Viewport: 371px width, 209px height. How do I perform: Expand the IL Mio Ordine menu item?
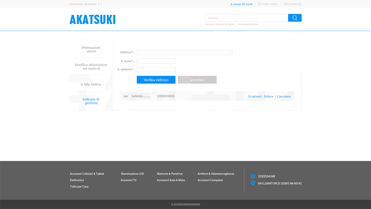coord(91,85)
